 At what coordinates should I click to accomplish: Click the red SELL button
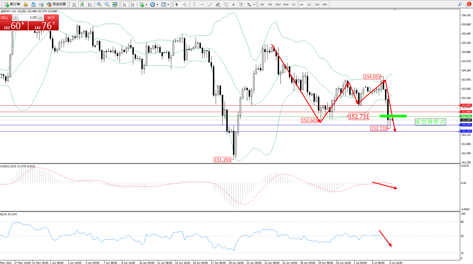coord(6,18)
